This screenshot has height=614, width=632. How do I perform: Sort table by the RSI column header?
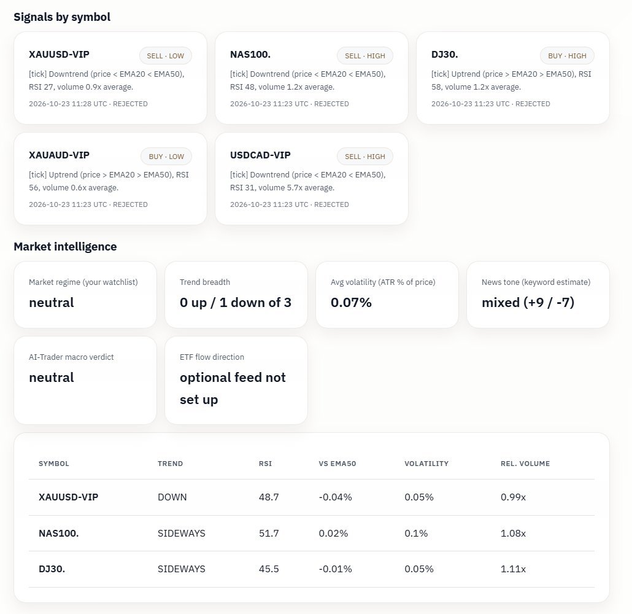tap(265, 464)
